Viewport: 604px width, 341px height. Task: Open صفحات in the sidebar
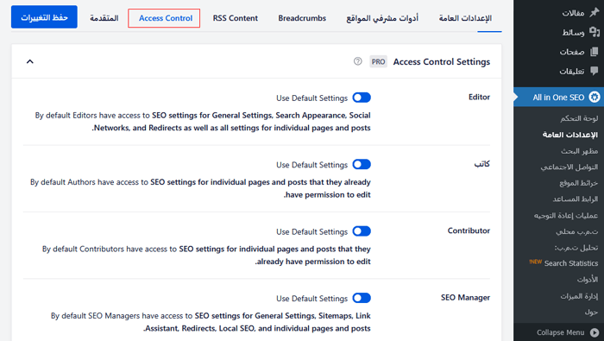click(x=571, y=52)
